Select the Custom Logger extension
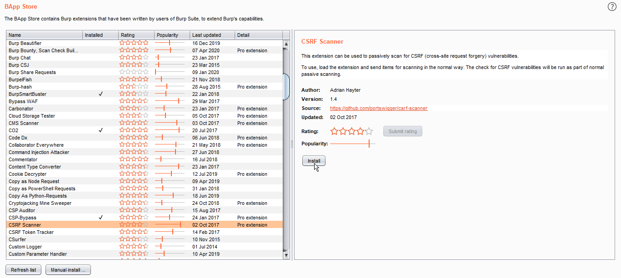The height and width of the screenshot is (278, 621). 145,247
